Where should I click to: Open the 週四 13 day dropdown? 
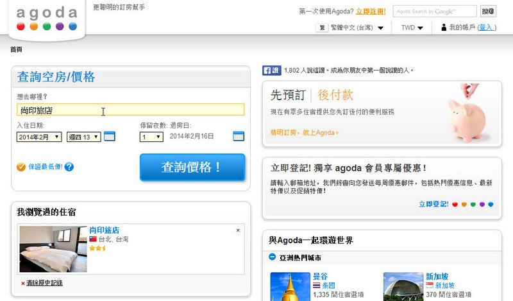[x=84, y=137]
